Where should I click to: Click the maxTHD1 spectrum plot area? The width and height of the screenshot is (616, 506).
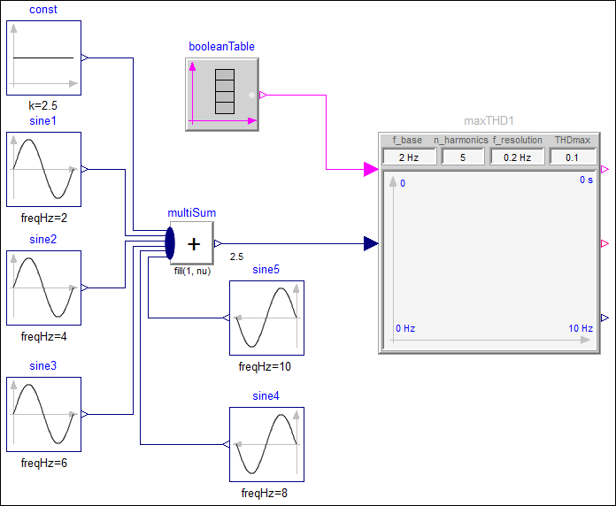tap(489, 257)
